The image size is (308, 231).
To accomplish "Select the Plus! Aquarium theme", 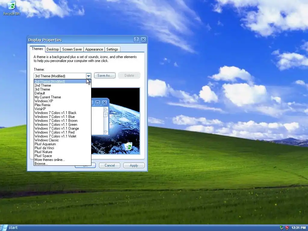I will [63, 144].
